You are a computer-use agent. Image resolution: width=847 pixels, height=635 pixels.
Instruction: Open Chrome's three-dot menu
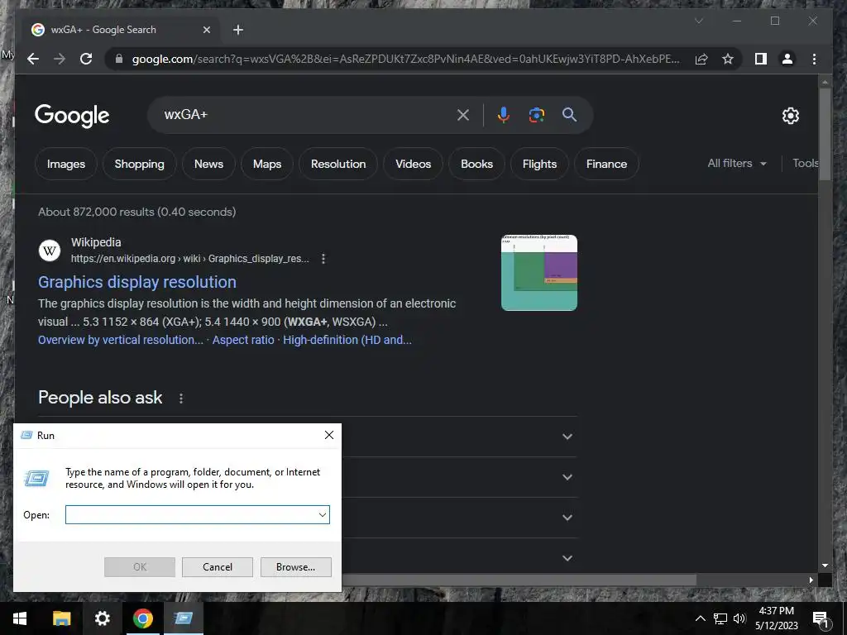point(814,59)
